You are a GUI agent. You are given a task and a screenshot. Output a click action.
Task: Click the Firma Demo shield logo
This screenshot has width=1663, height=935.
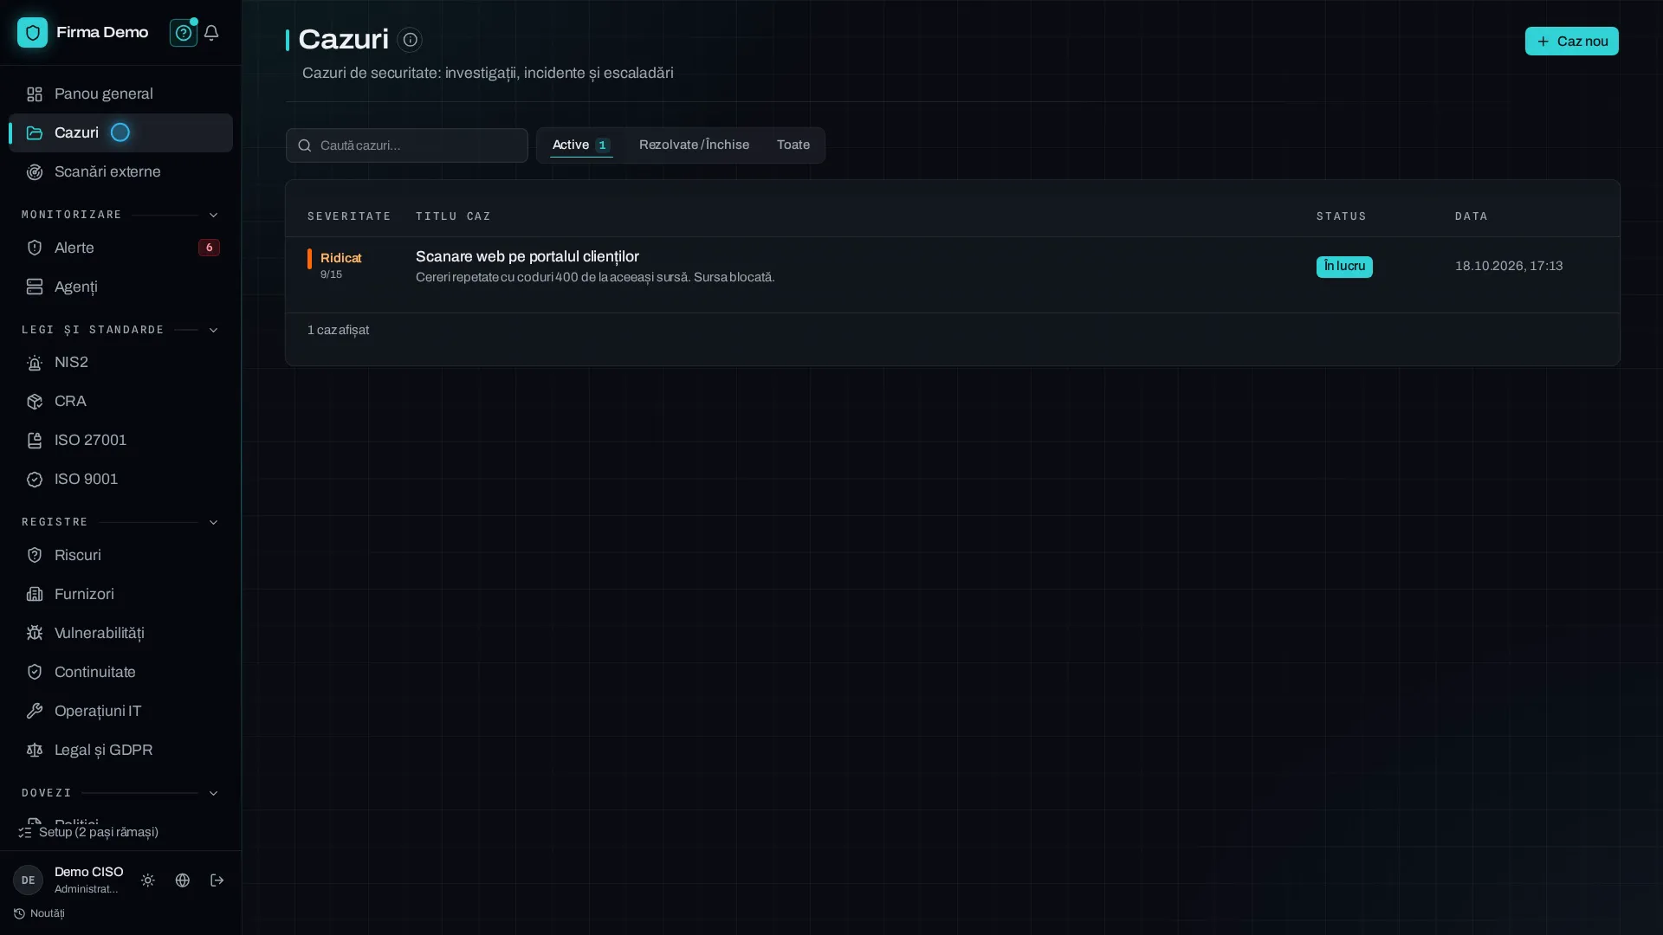[32, 33]
